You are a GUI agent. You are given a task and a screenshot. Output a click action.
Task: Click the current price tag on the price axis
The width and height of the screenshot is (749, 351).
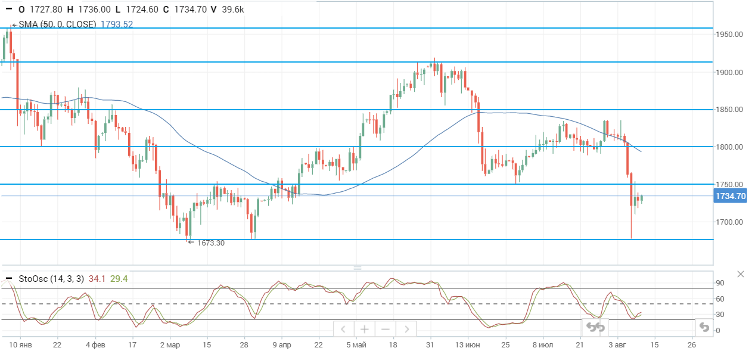tap(730, 196)
